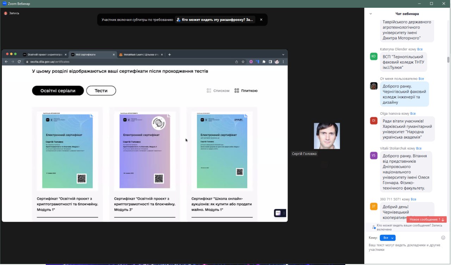Click "Кто может видеть эту расшифровку?" link
The height and width of the screenshot is (265, 451).
tap(215, 20)
